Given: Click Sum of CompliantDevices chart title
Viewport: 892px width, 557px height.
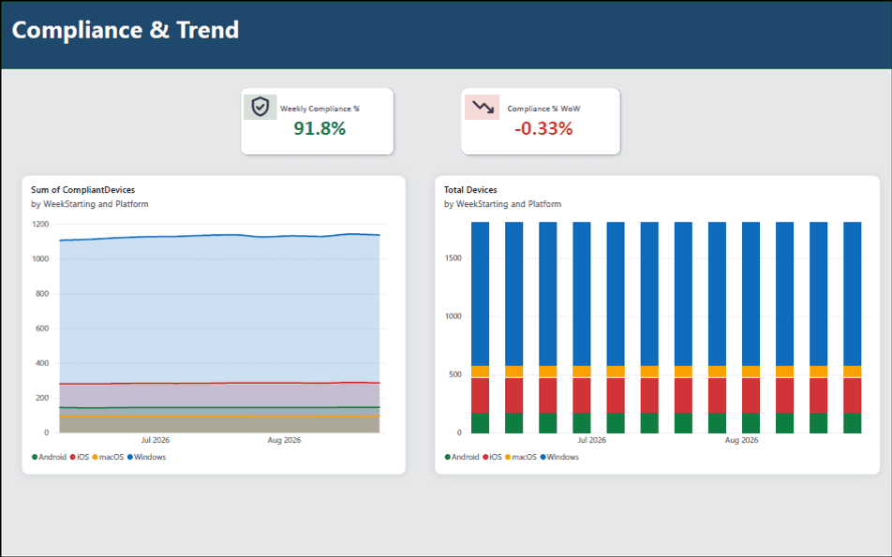Looking at the screenshot, I should click(x=83, y=190).
